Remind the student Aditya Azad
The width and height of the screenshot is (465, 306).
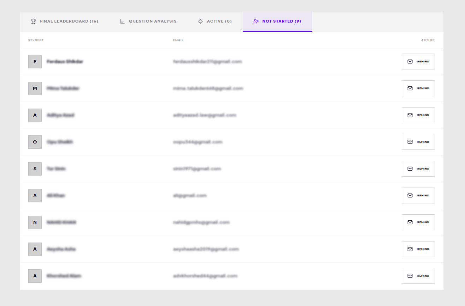click(418, 115)
